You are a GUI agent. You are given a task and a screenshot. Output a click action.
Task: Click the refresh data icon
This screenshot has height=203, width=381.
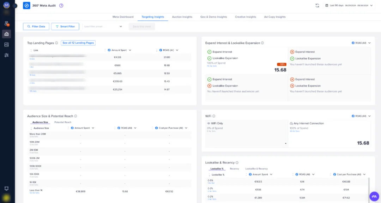coord(317,5)
